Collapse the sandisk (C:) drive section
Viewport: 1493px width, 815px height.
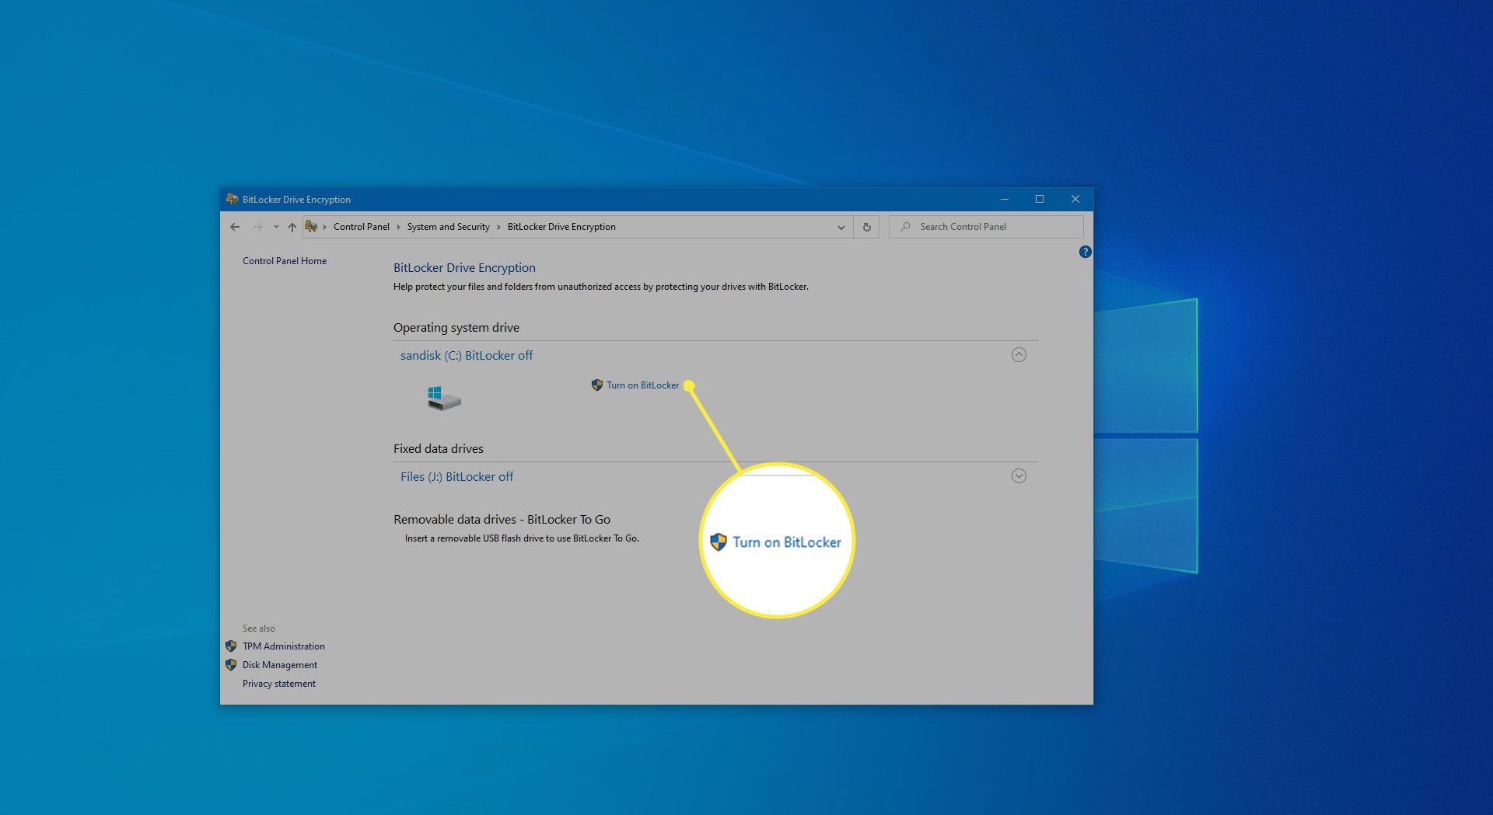[x=1019, y=355]
